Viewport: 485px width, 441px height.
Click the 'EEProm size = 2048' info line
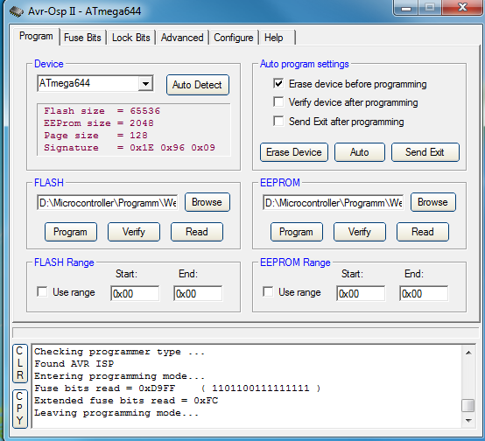(x=99, y=123)
